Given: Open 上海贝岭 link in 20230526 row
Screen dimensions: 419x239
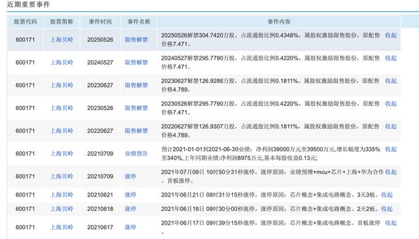Looking at the screenshot, I should pyautogui.click(x=62, y=108).
